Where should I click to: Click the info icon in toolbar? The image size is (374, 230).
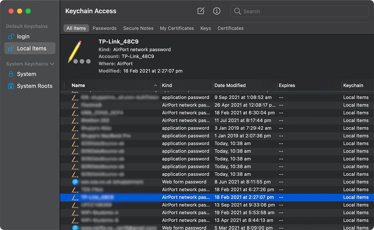point(217,11)
